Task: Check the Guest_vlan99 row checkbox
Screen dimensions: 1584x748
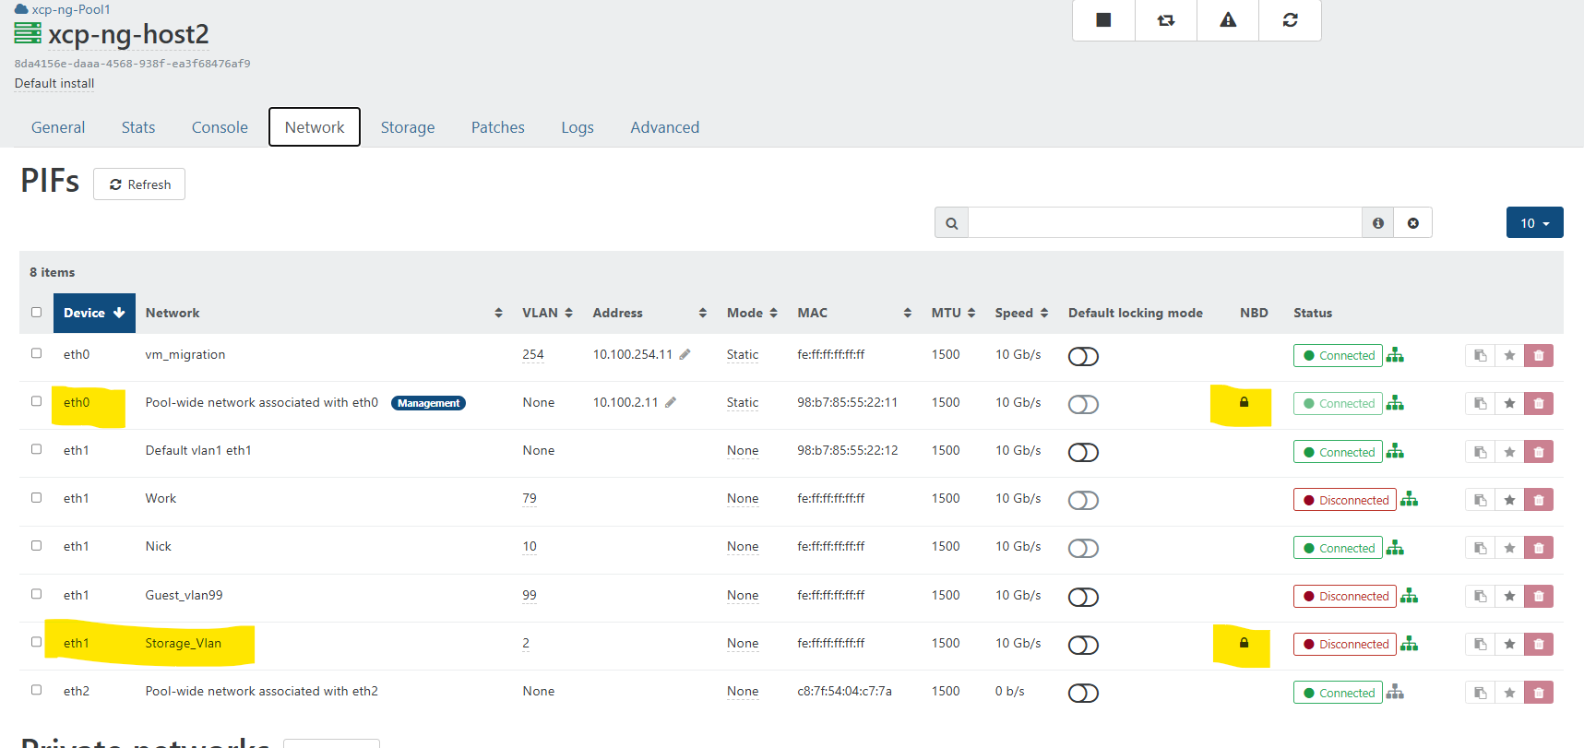Action: tap(37, 594)
